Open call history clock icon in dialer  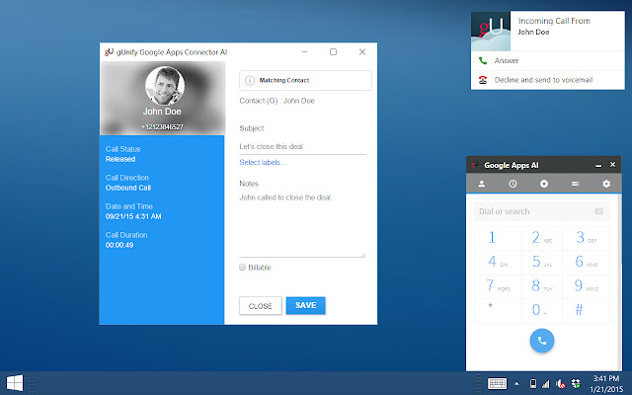[513, 184]
